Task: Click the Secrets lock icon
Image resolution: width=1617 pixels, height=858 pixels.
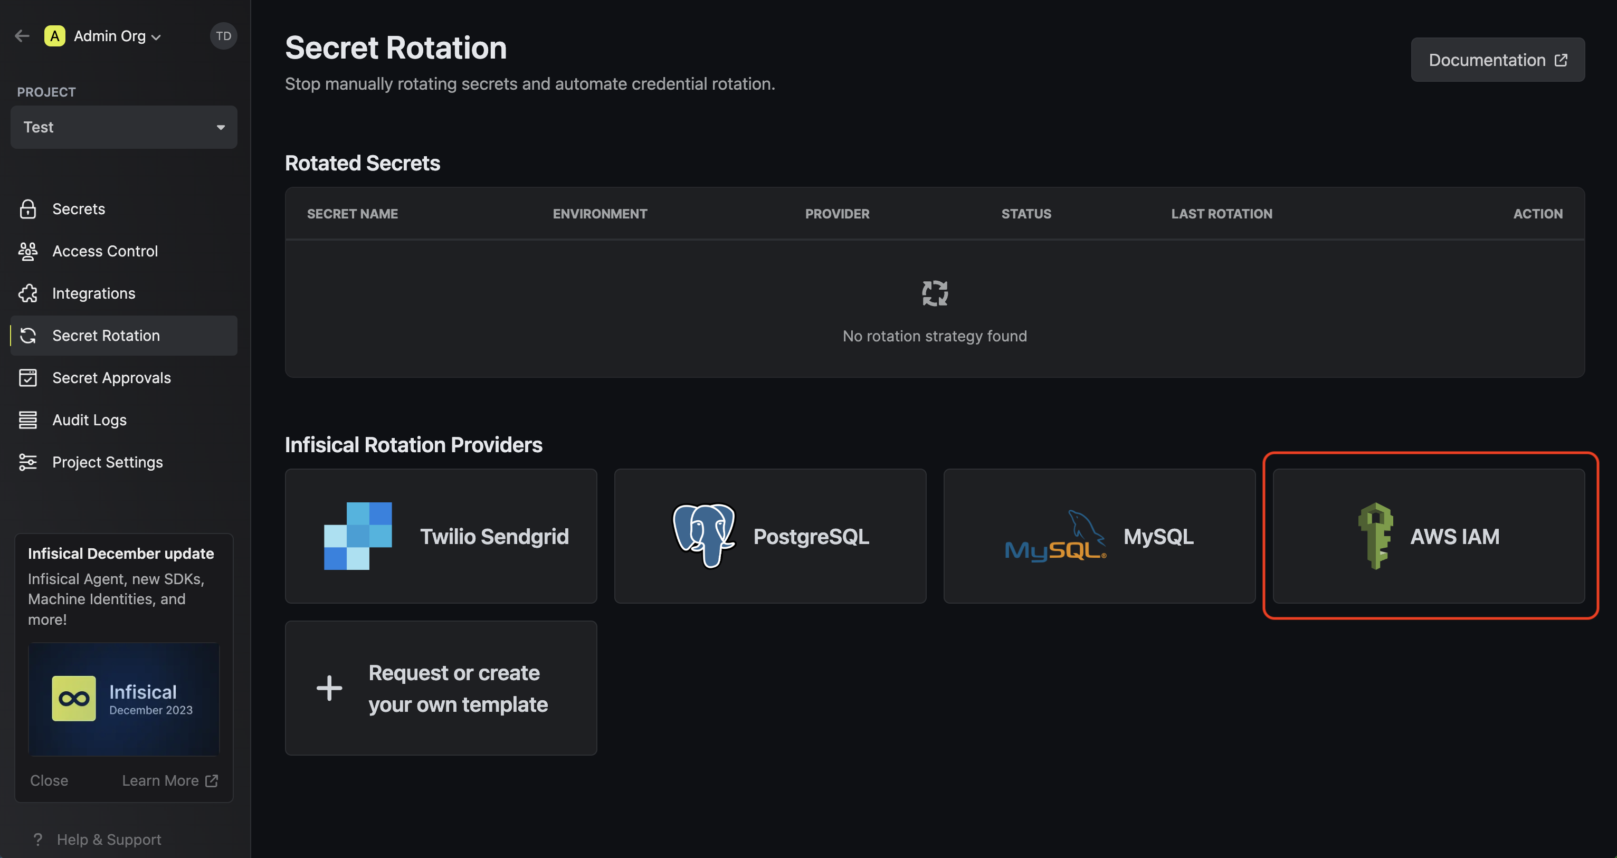Action: [x=27, y=209]
